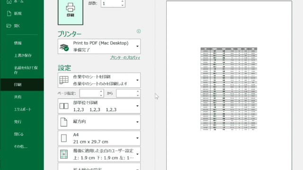The height and width of the screenshot is (170, 303).
Task: Click the 開く folder icon
Action: 9,25
